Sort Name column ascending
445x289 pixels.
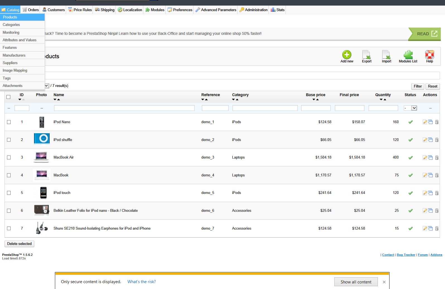[59, 99]
